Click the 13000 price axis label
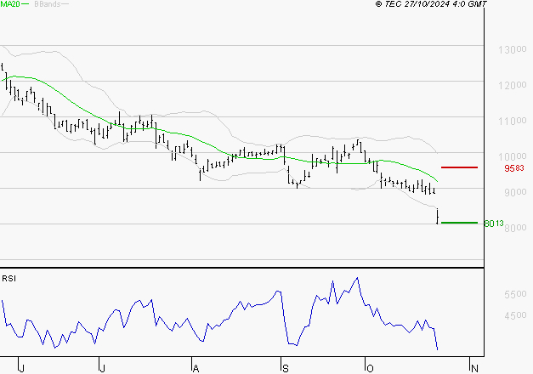The image size is (533, 374). pyautogui.click(x=513, y=49)
